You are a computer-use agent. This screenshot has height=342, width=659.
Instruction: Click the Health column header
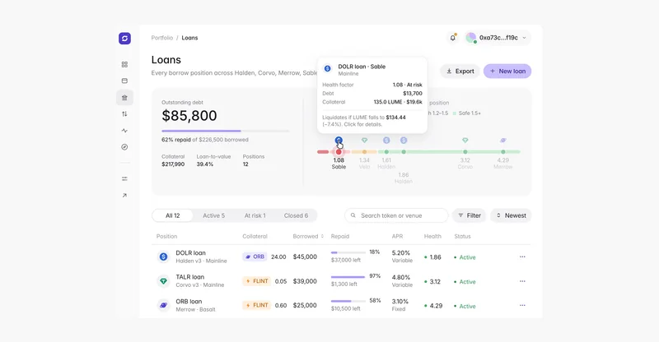[x=432, y=236]
